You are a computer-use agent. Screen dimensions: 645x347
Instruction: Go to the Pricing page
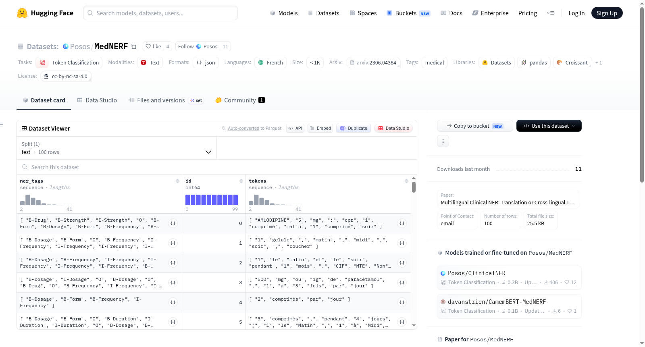[528, 13]
